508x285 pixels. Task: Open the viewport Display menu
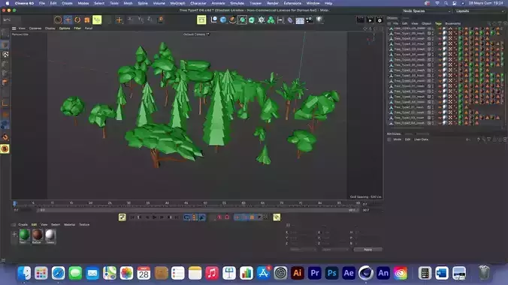click(50, 28)
